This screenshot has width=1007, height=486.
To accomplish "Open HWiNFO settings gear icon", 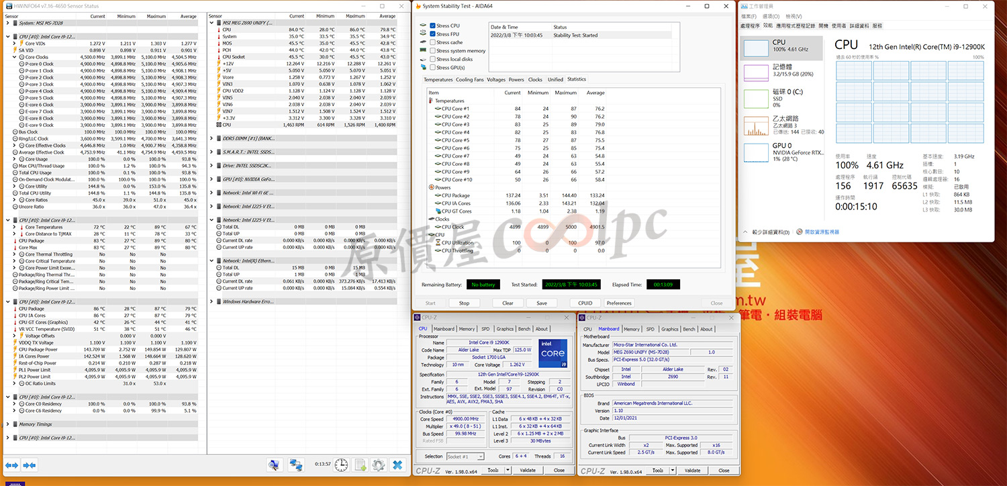I will [x=379, y=465].
